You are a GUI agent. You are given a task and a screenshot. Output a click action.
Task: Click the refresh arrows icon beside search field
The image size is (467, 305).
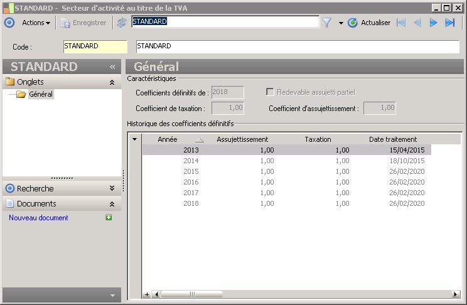click(x=122, y=23)
